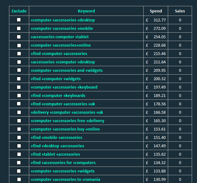This screenshot has width=197, height=183.
Task: Select keyword '+find +desktop +accessories'
Action: pyautogui.click(x=57, y=146)
